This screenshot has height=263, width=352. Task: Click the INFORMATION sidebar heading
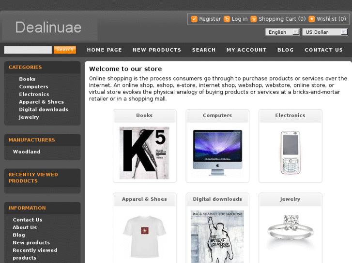click(27, 208)
